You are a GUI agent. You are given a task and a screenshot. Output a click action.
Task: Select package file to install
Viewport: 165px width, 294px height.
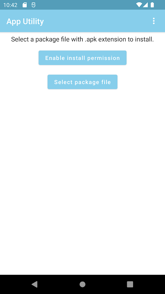click(x=82, y=82)
